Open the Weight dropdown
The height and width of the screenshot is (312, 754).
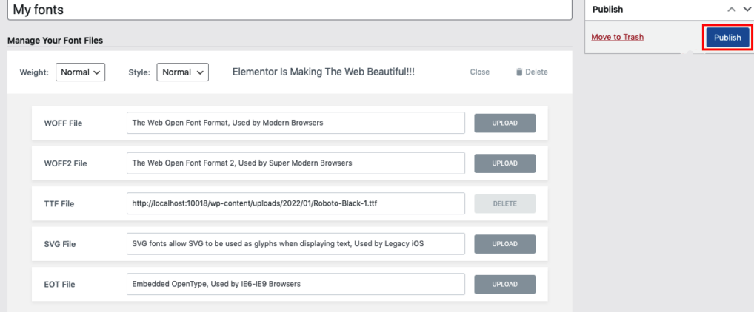coord(81,72)
